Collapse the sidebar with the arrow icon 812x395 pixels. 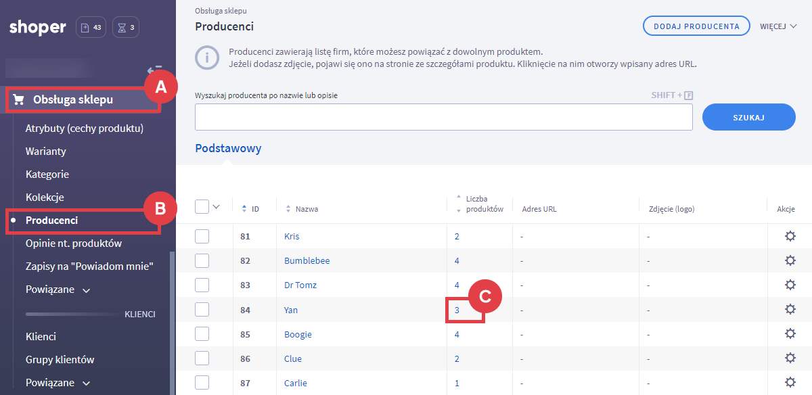click(x=154, y=70)
